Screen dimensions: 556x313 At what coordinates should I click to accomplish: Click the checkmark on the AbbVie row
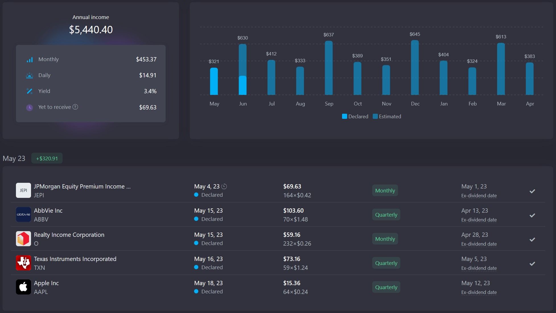tap(532, 215)
